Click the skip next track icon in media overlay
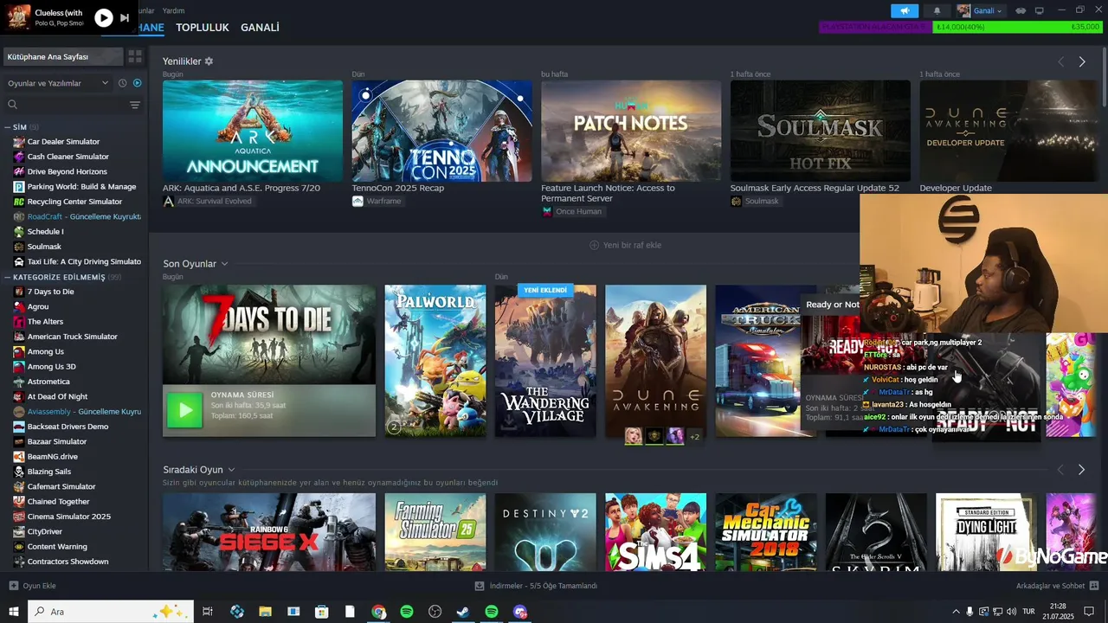The width and height of the screenshot is (1108, 623). (x=125, y=17)
